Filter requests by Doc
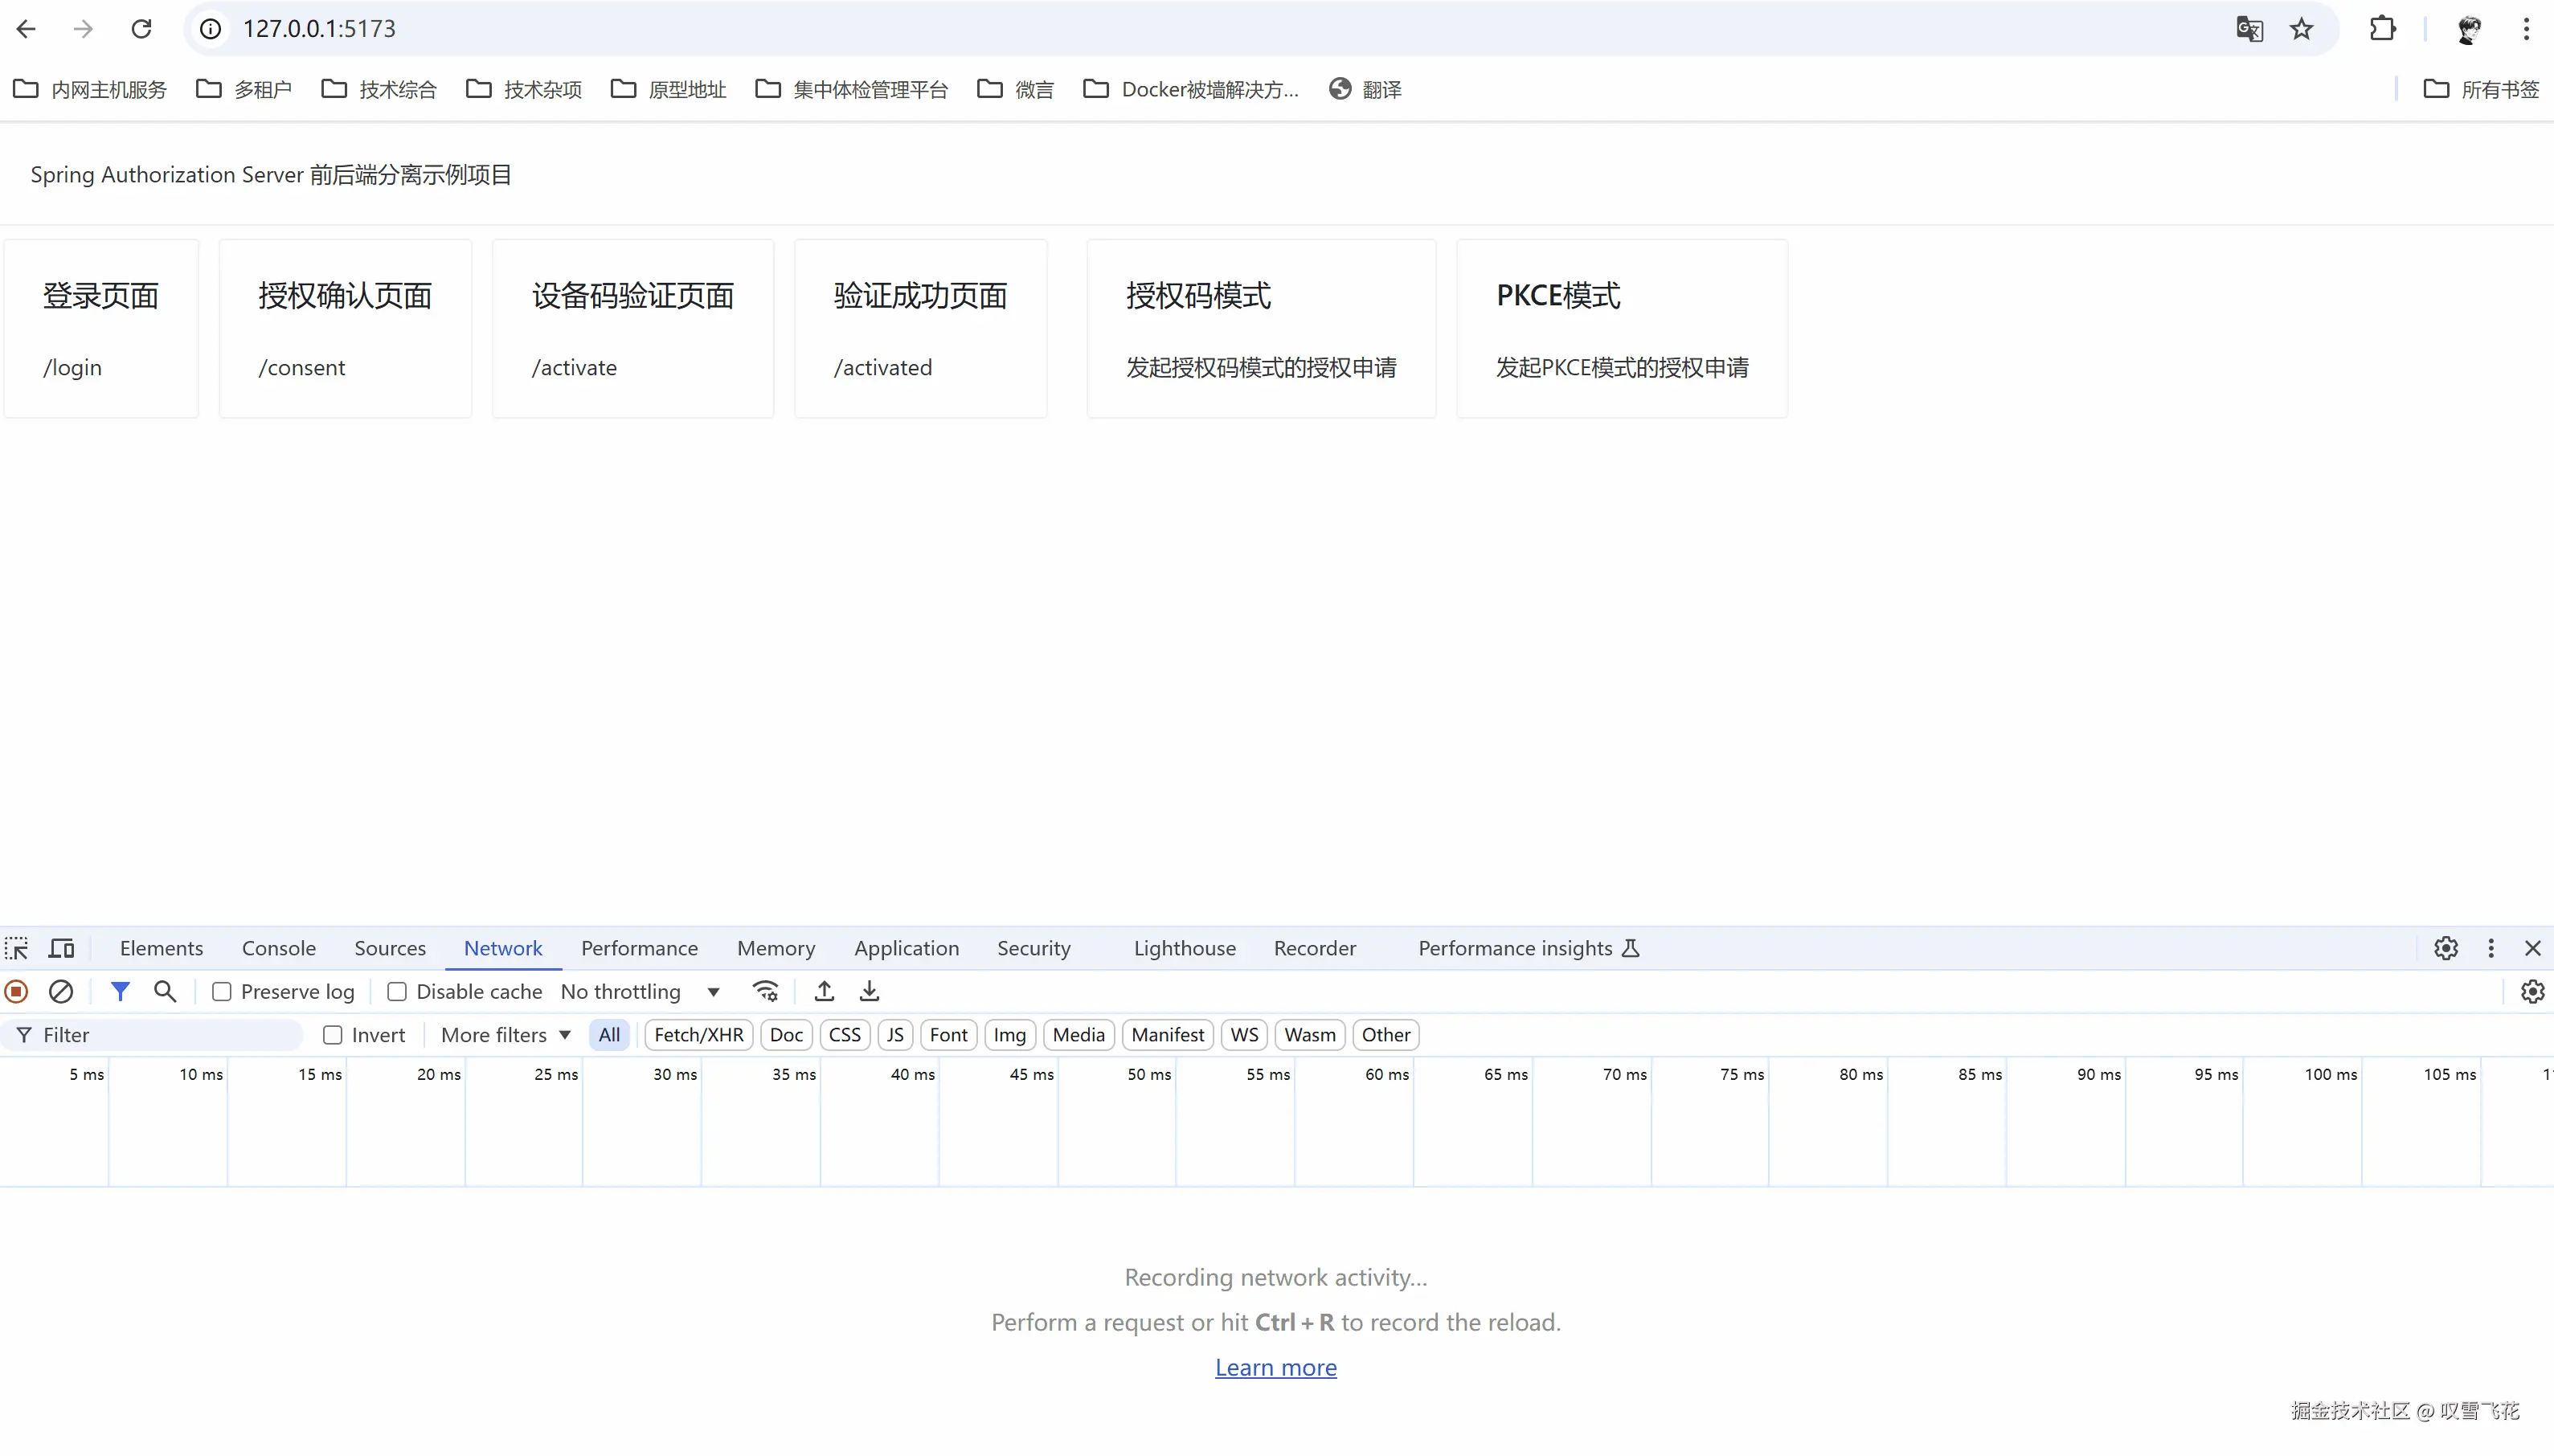 click(786, 1035)
